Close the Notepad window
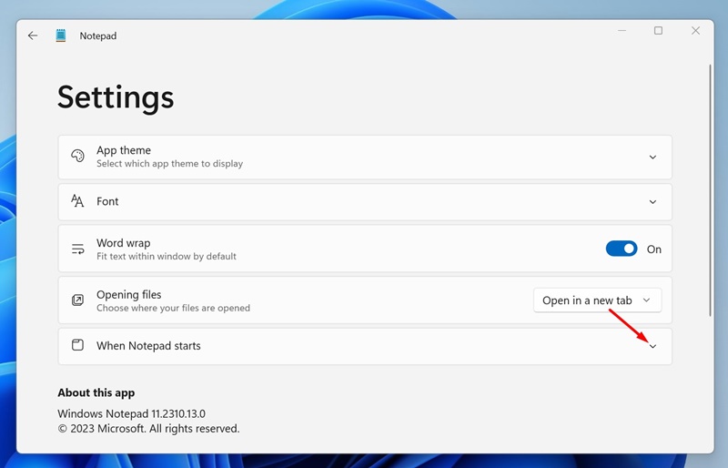The width and height of the screenshot is (728, 468). pyautogui.click(x=695, y=31)
